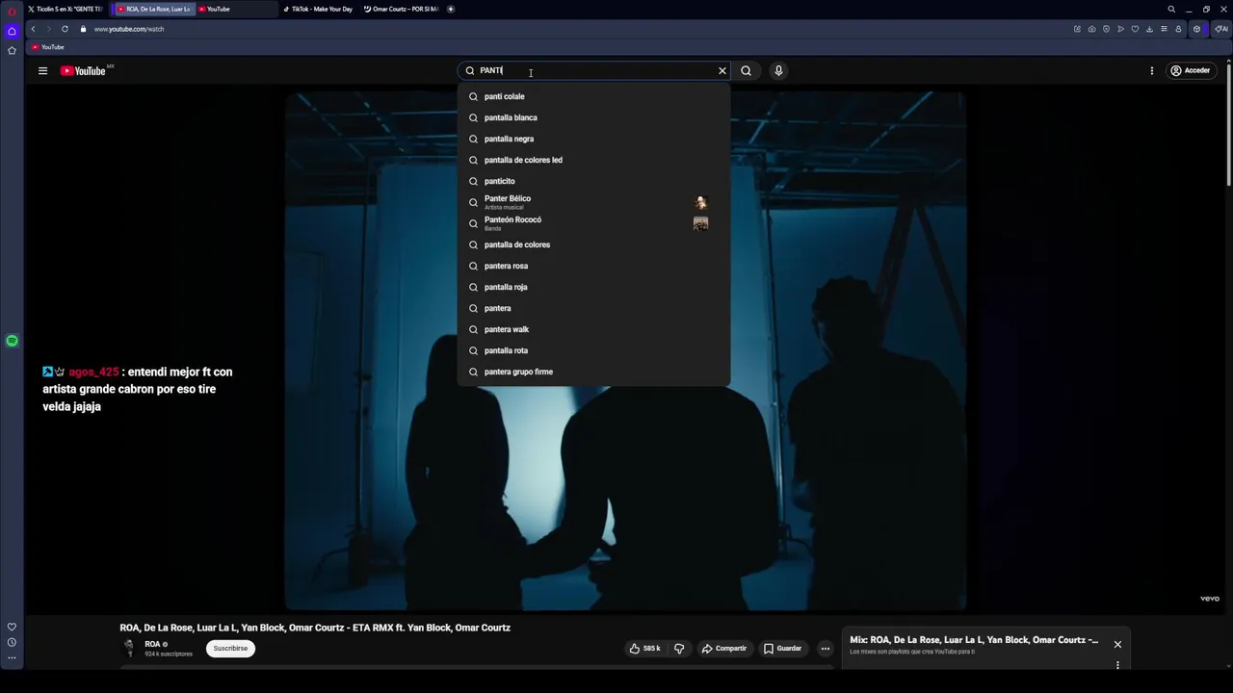Open the browser tab search magnifier
The width and height of the screenshot is (1233, 693).
click(1171, 9)
